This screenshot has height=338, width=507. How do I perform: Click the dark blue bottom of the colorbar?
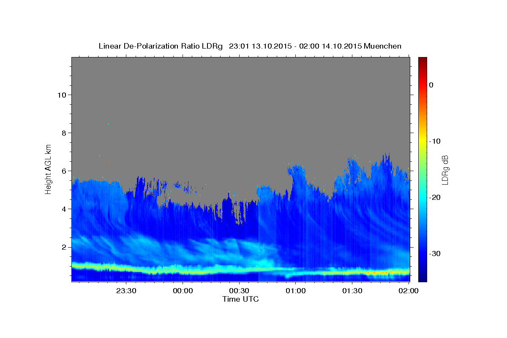pos(422,277)
